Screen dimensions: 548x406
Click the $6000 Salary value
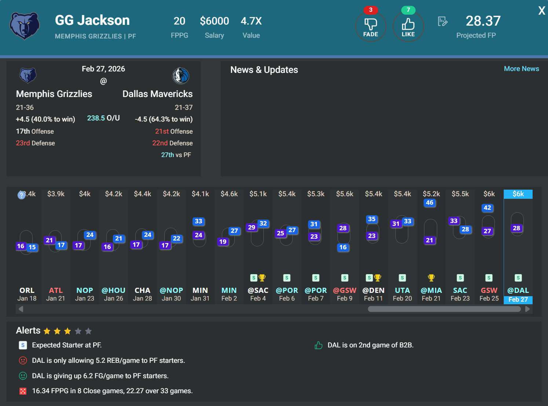[215, 21]
